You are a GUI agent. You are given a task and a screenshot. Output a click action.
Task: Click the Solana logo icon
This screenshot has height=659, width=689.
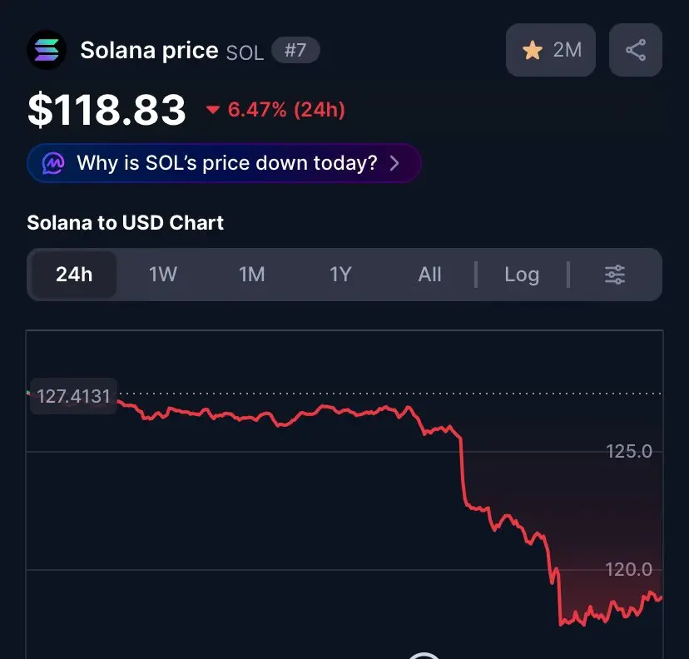tap(47, 50)
